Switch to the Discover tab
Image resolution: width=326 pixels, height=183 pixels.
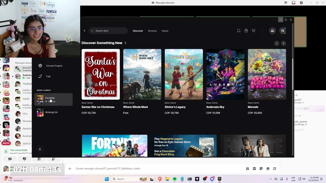pyautogui.click(x=138, y=31)
